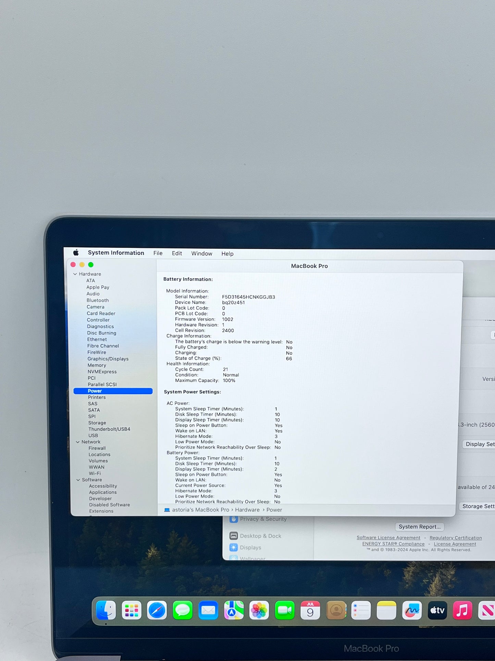
Task: Select Power in the sidebar
Action: pyautogui.click(x=113, y=391)
